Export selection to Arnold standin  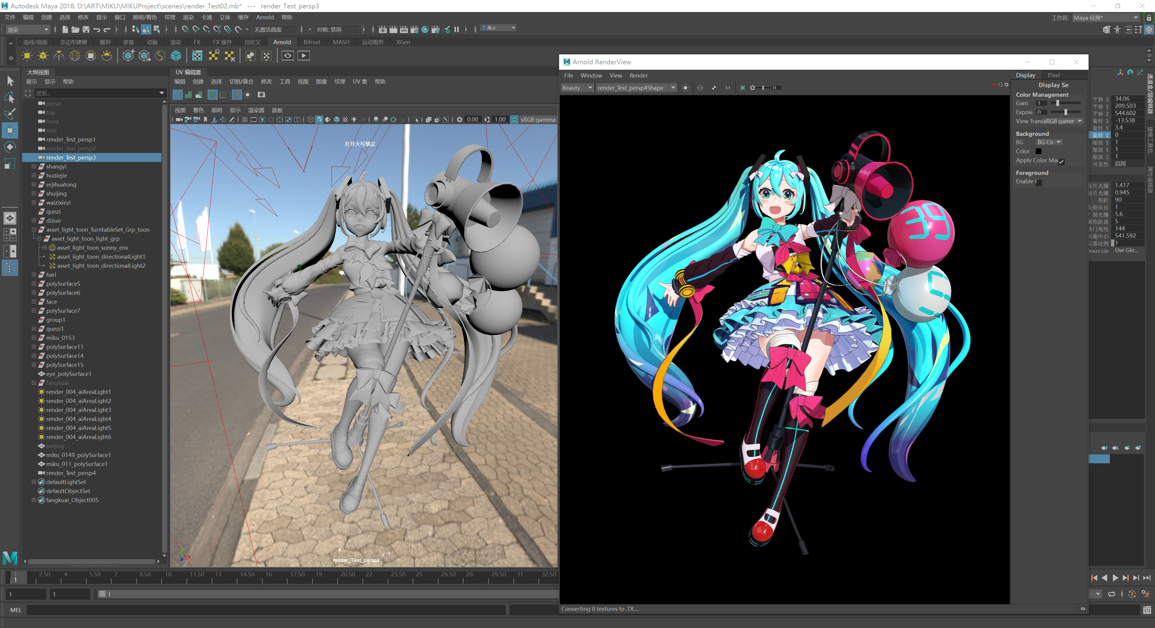pyautogui.click(x=144, y=56)
